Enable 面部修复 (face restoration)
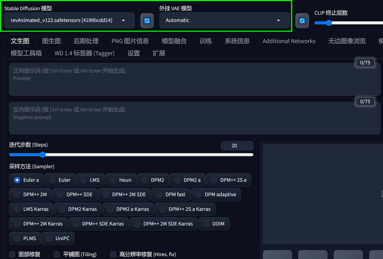This screenshot has width=383, height=259. coord(12,254)
